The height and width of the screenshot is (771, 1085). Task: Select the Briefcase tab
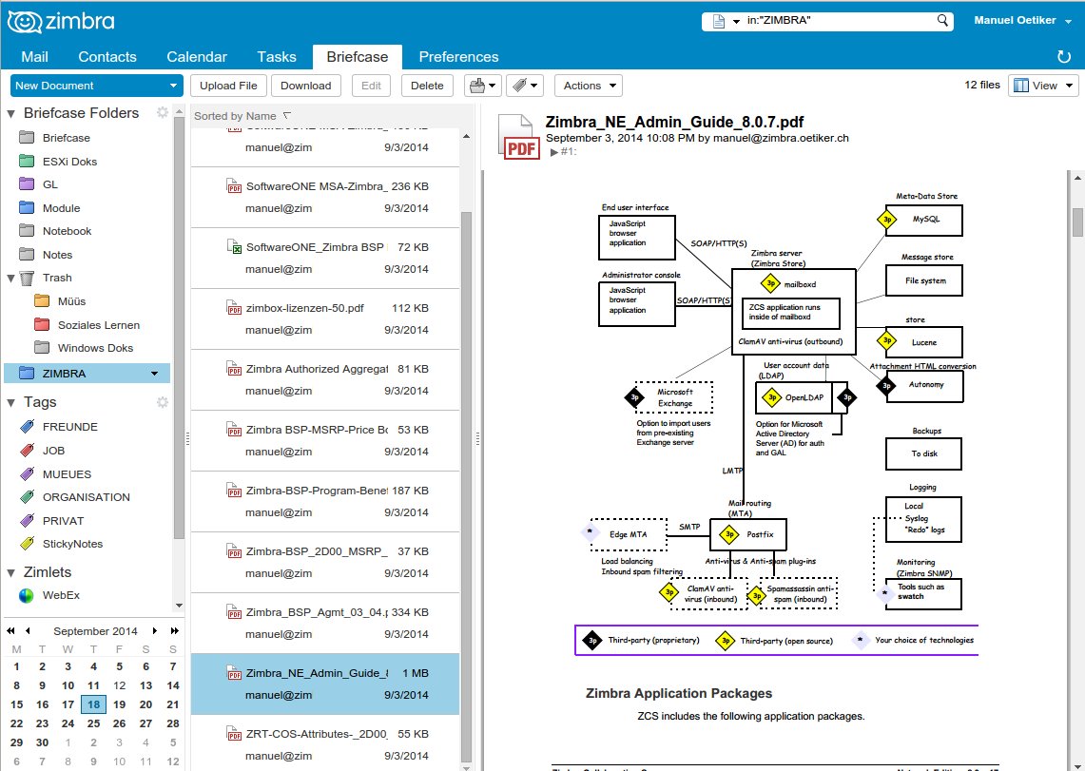357,57
